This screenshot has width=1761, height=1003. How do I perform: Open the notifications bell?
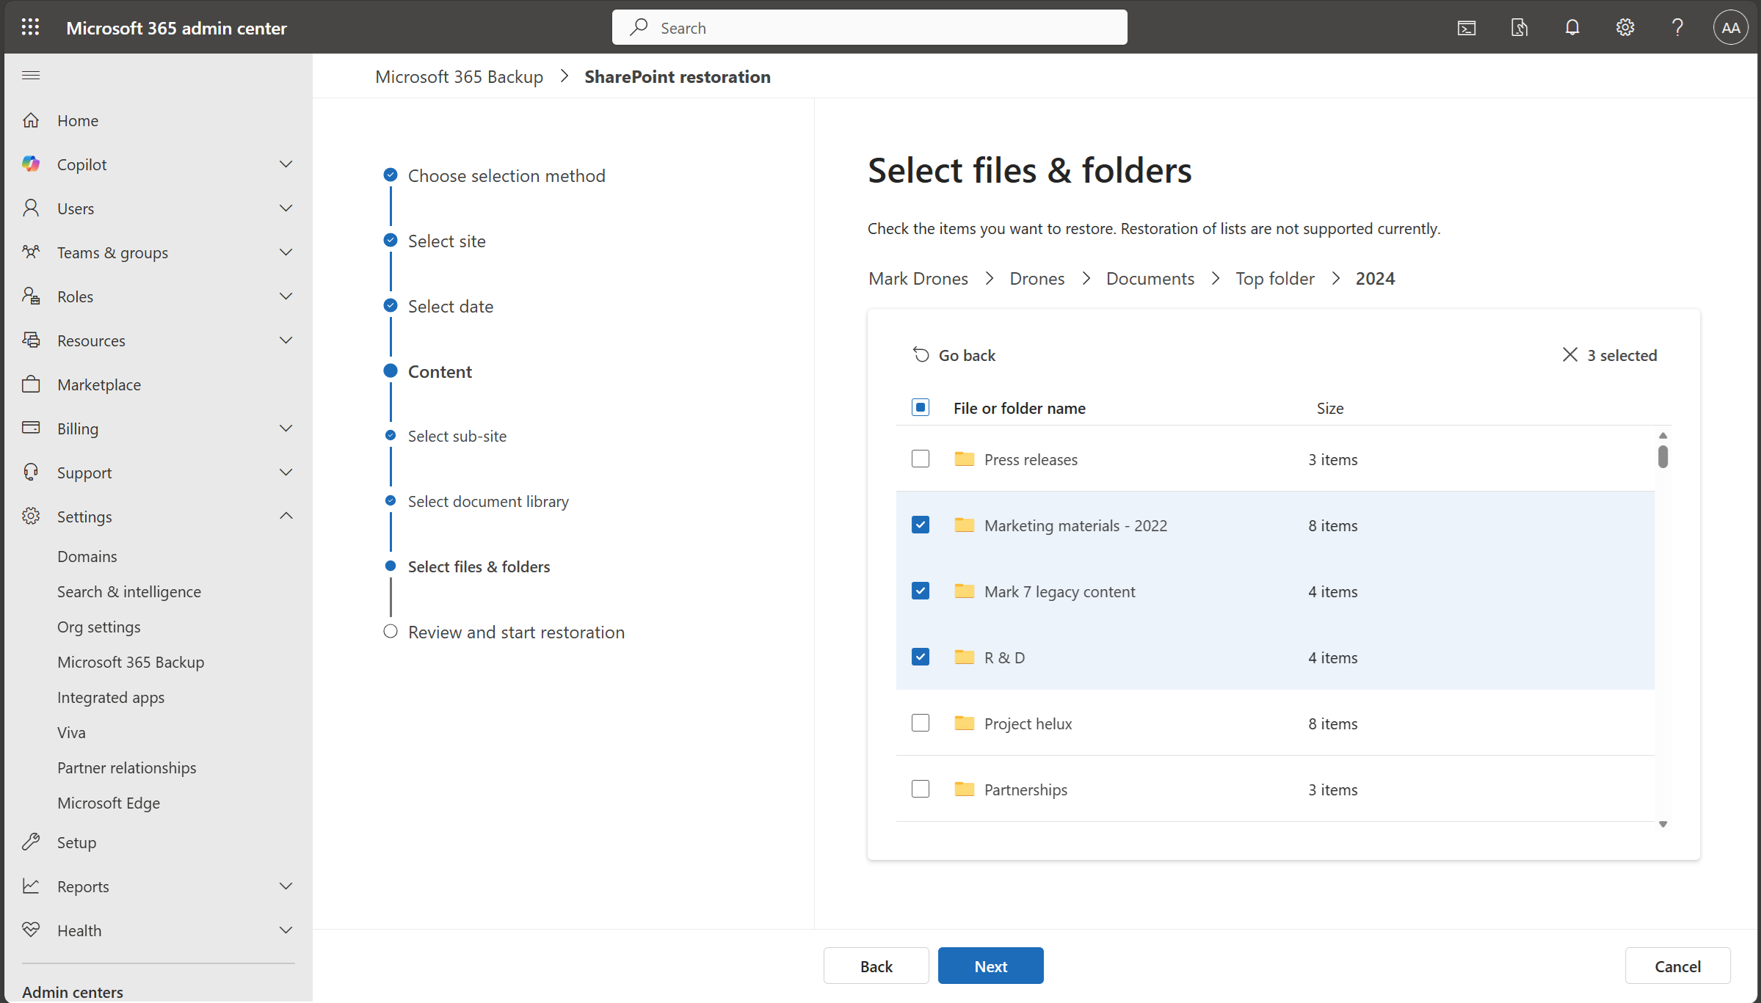1572,28
